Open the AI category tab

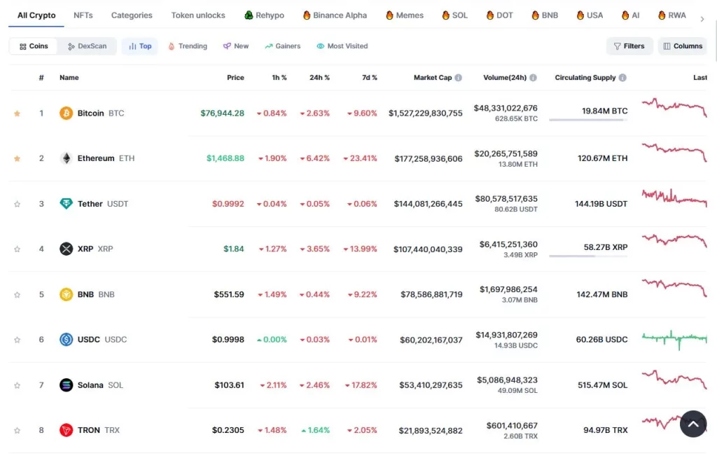pos(630,15)
